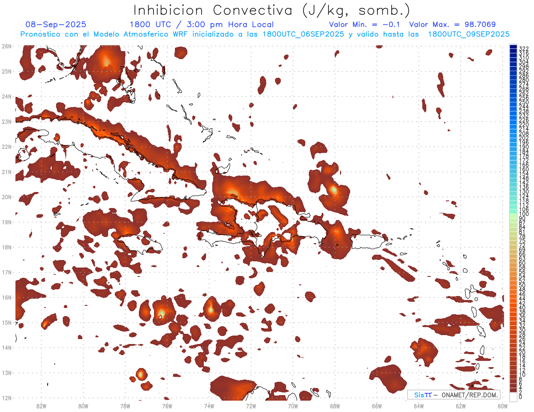Click the 78W longitude label
Image resolution: width=534 pixels, height=412 pixels.
point(125,406)
